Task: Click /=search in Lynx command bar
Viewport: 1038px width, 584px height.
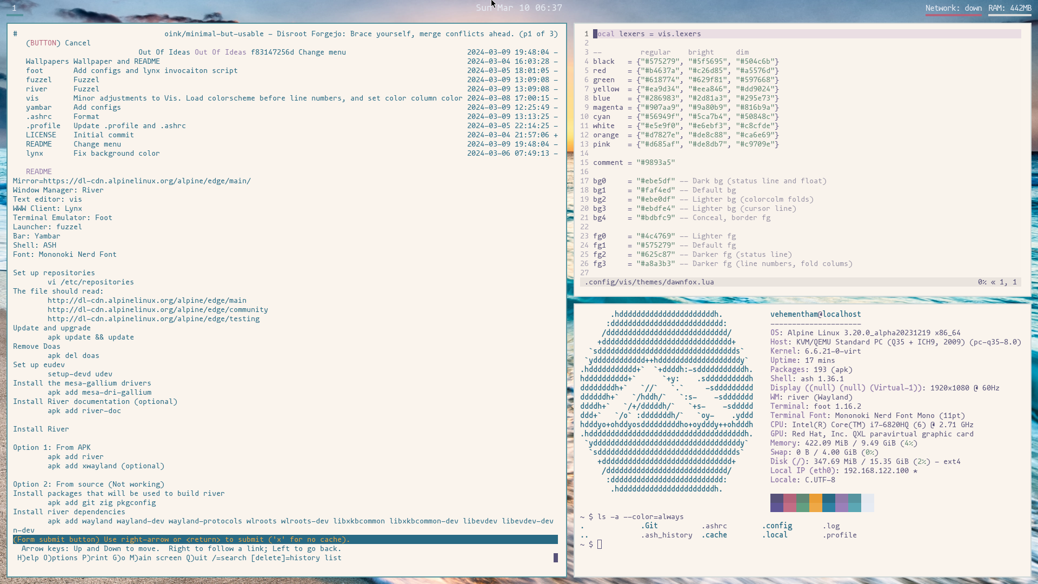Action: (229, 558)
